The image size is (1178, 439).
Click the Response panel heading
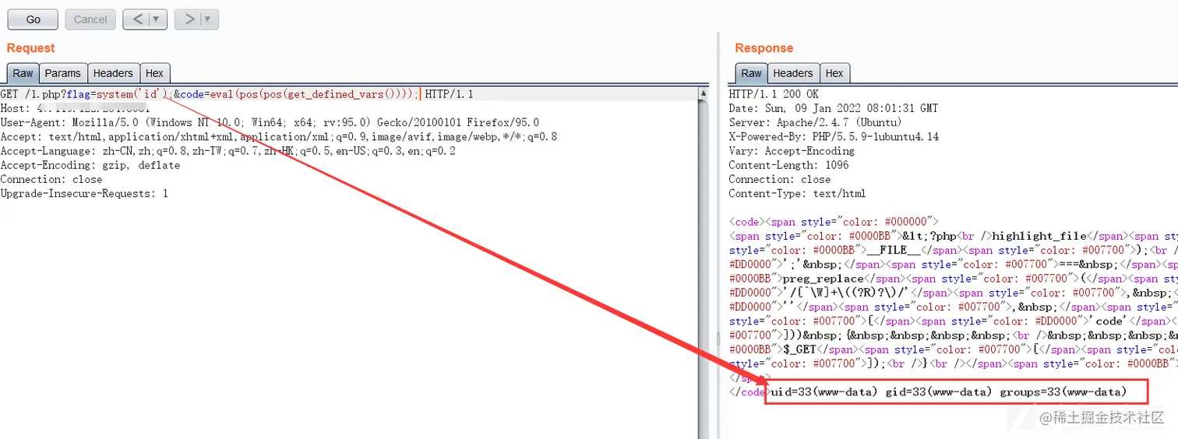tap(764, 48)
